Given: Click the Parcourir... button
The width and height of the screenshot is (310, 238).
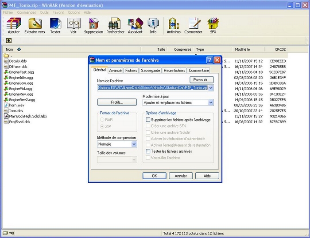Looking at the screenshot, I should coord(201,80).
